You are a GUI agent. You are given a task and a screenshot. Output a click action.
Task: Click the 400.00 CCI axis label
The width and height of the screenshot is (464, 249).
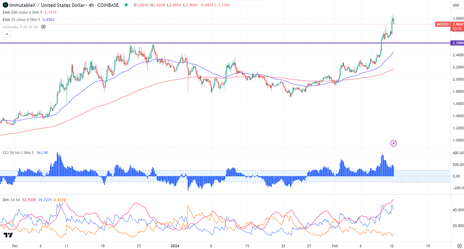click(x=458, y=153)
